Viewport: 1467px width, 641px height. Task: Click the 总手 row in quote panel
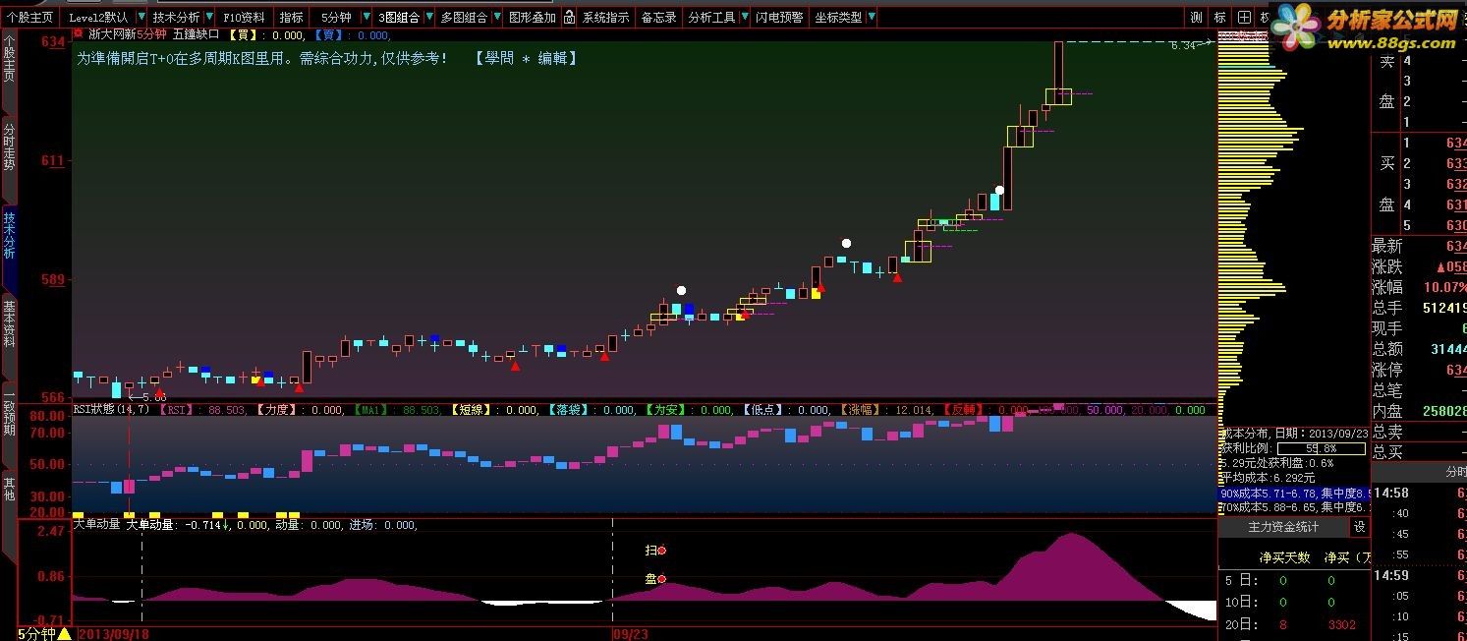[1420, 308]
